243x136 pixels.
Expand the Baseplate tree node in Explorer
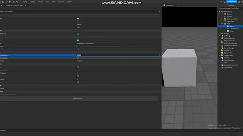pos(222,22)
